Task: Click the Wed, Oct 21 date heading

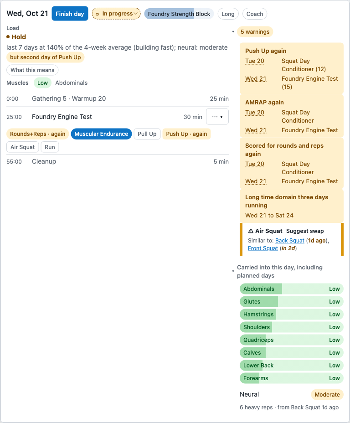Action: click(27, 14)
